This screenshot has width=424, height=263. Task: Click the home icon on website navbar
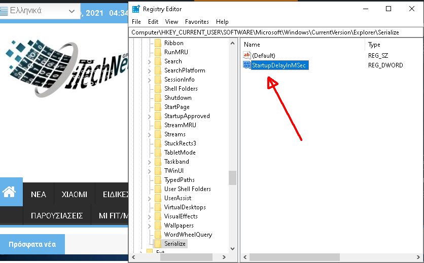click(9, 192)
